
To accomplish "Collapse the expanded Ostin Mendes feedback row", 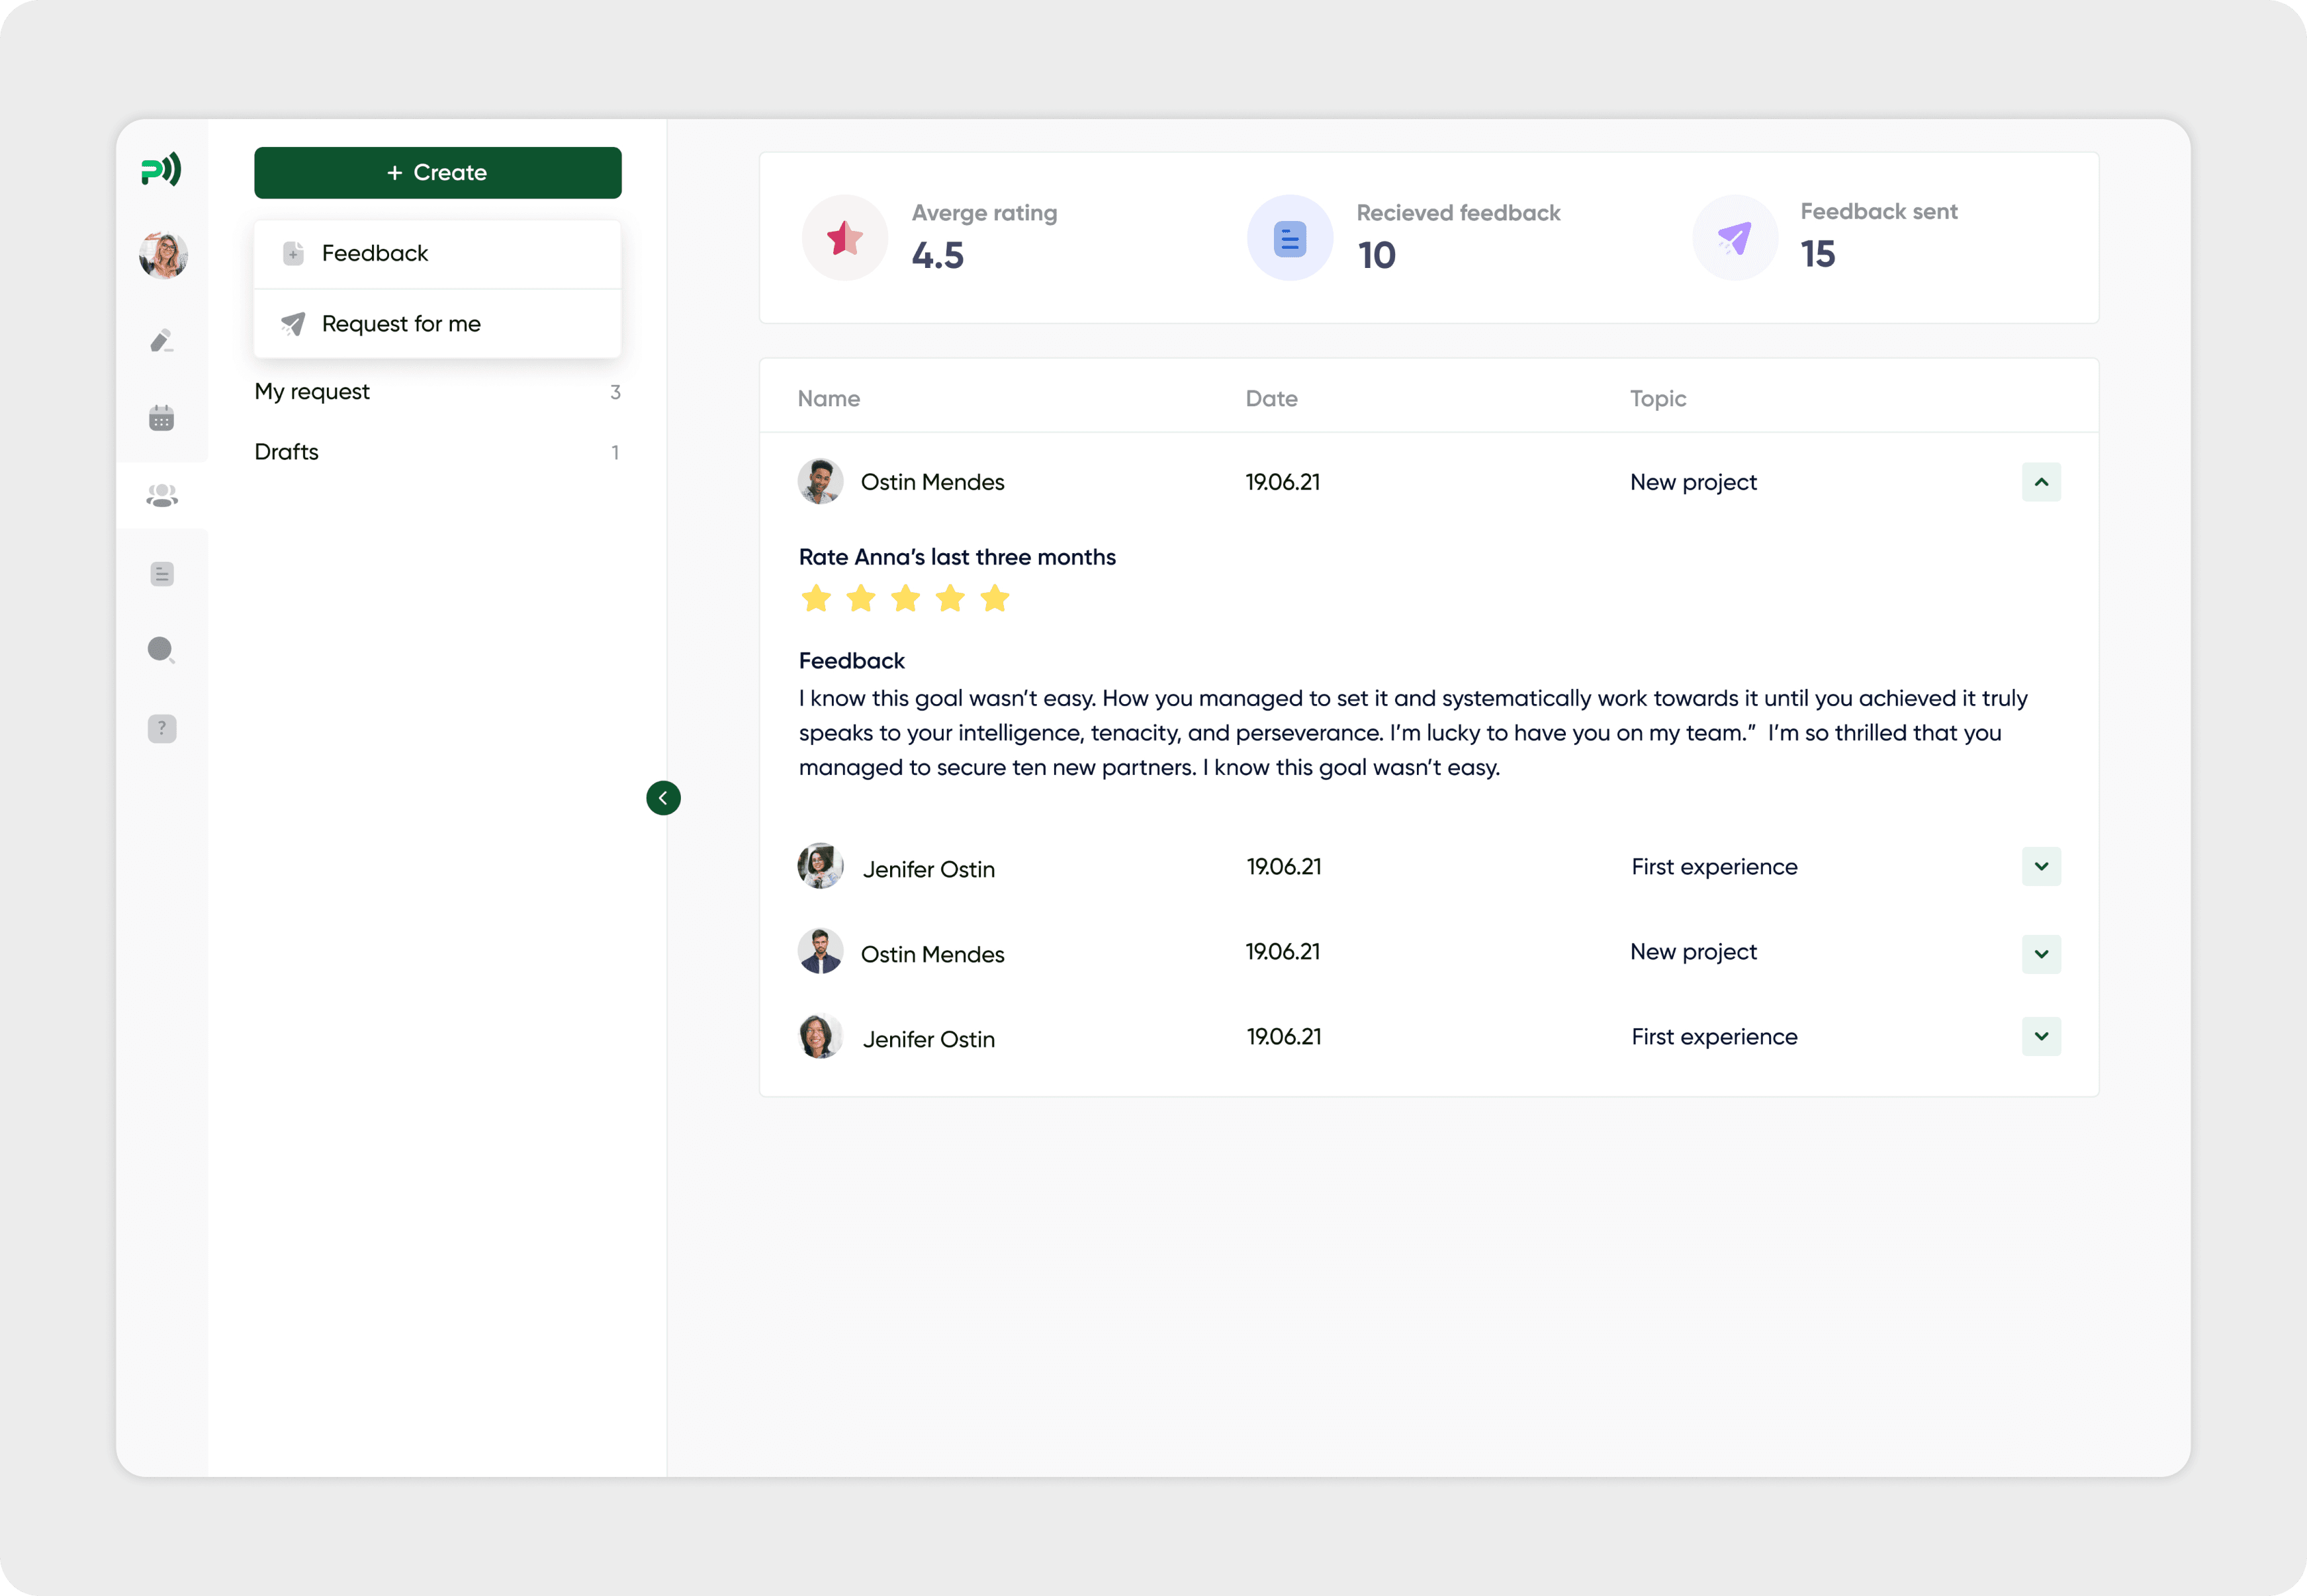I will (x=2041, y=482).
